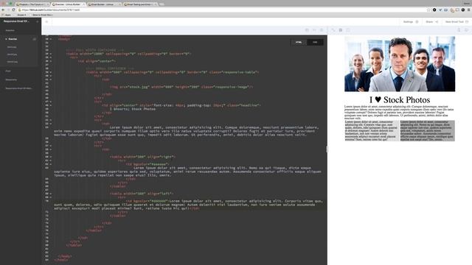The width and height of the screenshot is (472, 265).
Task: Click the dark square icon in preview toolbar
Action: pyautogui.click(x=341, y=30)
